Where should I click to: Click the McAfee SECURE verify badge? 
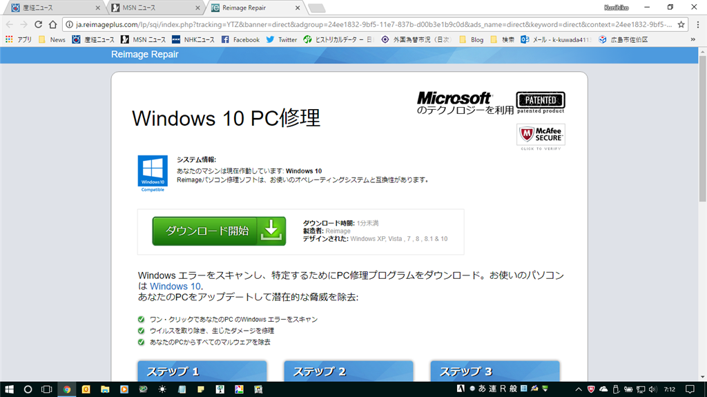point(541,137)
